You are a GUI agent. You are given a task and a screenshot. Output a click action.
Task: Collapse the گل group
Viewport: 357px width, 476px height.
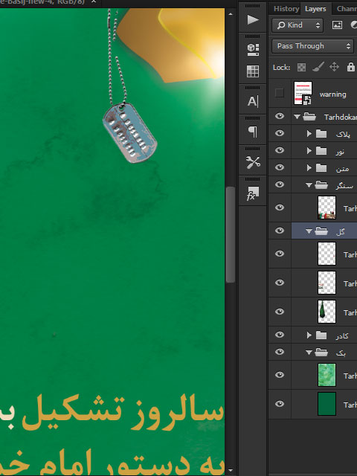[309, 231]
